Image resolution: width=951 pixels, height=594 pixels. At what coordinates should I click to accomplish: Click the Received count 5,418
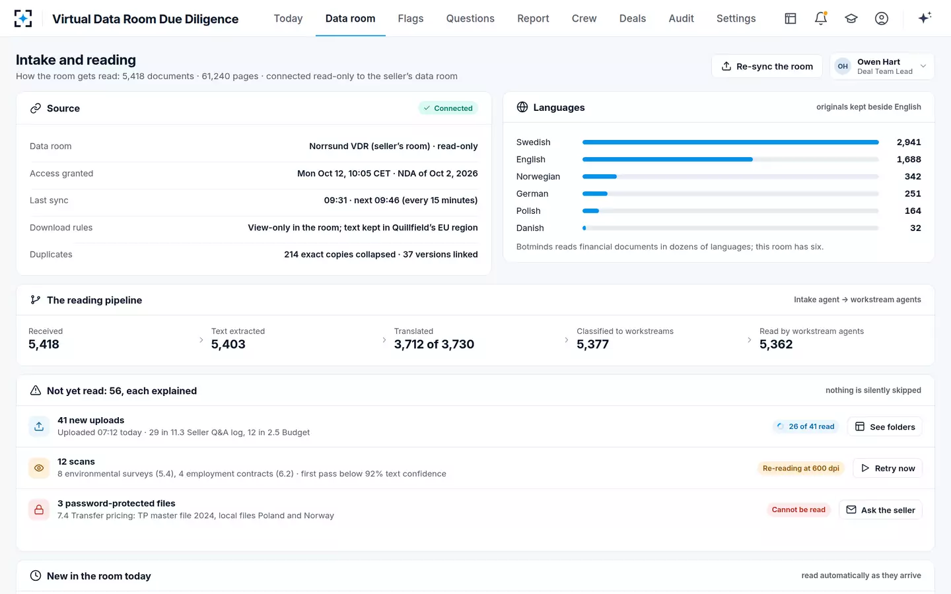[x=44, y=345]
